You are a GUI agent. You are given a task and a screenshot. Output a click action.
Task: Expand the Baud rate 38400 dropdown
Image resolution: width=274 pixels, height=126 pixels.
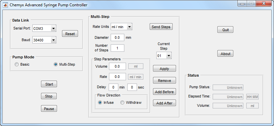pos(44,40)
